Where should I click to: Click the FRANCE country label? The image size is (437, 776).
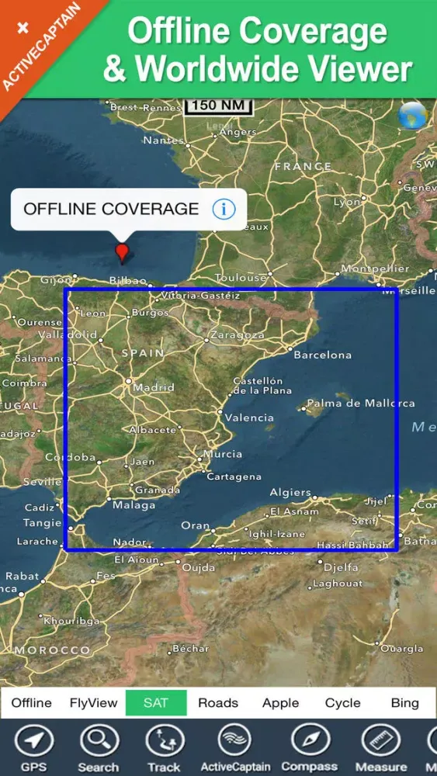tap(303, 166)
